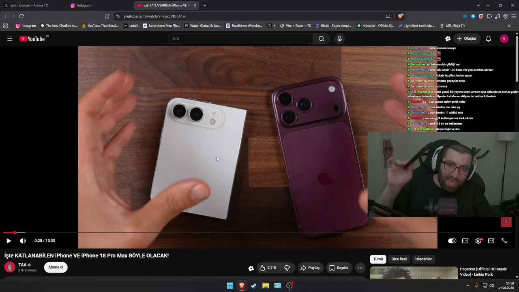This screenshot has height=292, width=519.
Task: Click the sparkle icon beside Oluştur
Action: (448, 39)
